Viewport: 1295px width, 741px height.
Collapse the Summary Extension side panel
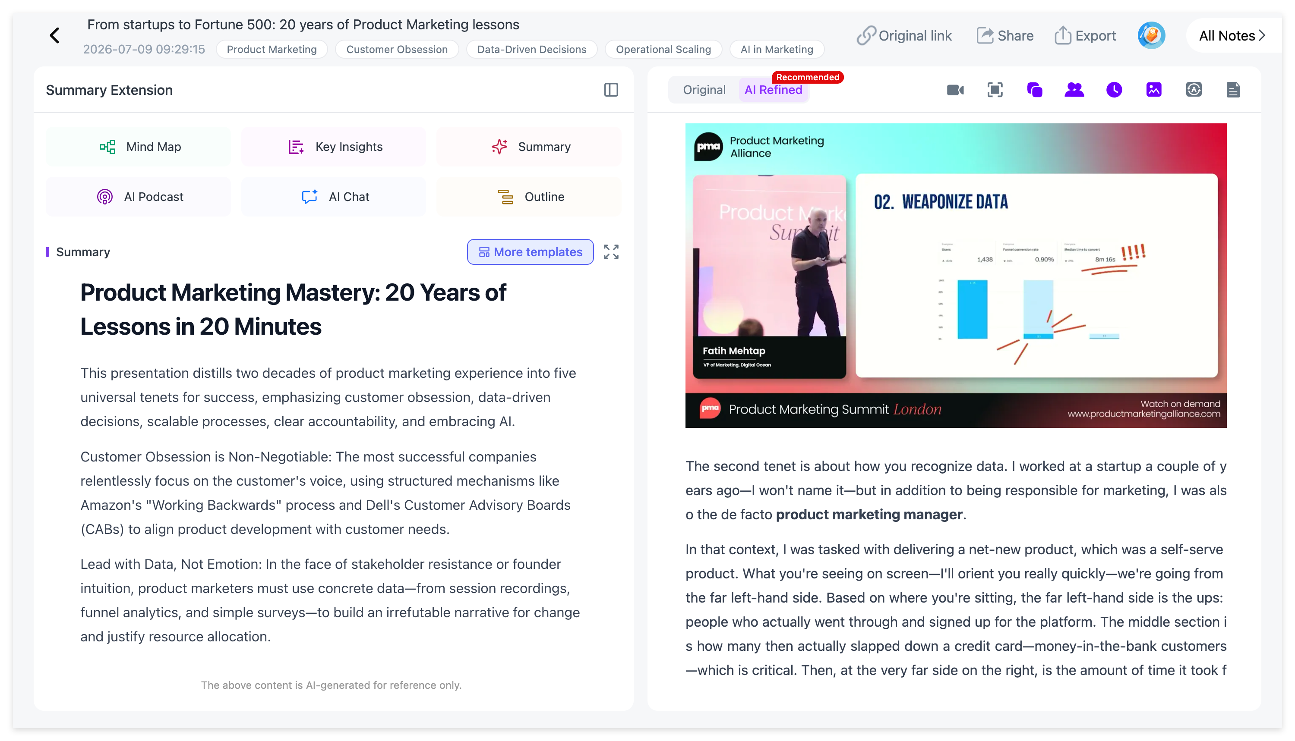(x=610, y=90)
